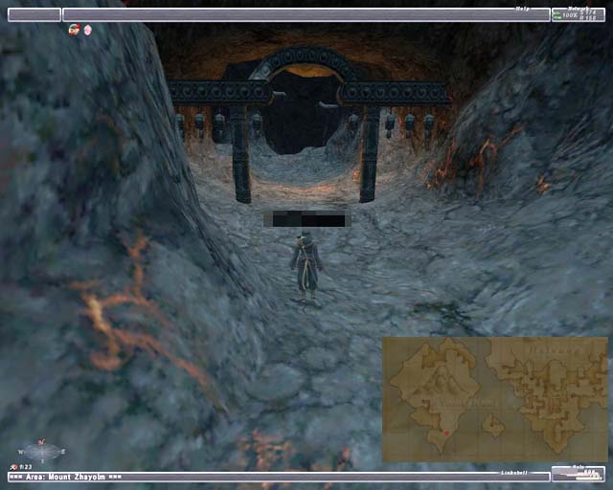Click the small empty box at top left
Screen dimensions: 613x490
[x=34, y=15]
